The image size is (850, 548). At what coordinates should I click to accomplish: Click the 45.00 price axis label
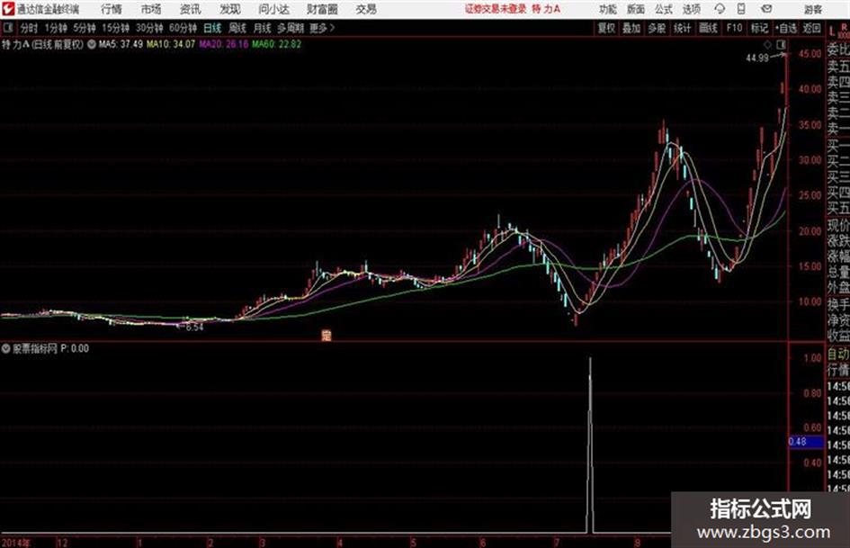tap(810, 54)
